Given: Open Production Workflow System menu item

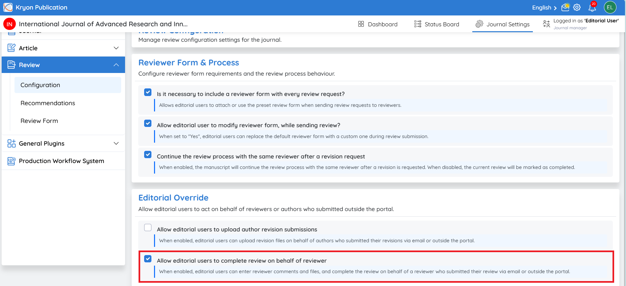Looking at the screenshot, I should 63,161.
